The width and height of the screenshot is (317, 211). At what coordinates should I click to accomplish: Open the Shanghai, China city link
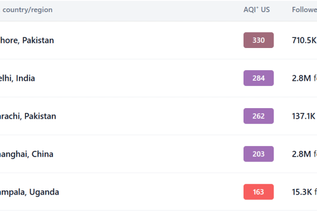[x=26, y=154]
